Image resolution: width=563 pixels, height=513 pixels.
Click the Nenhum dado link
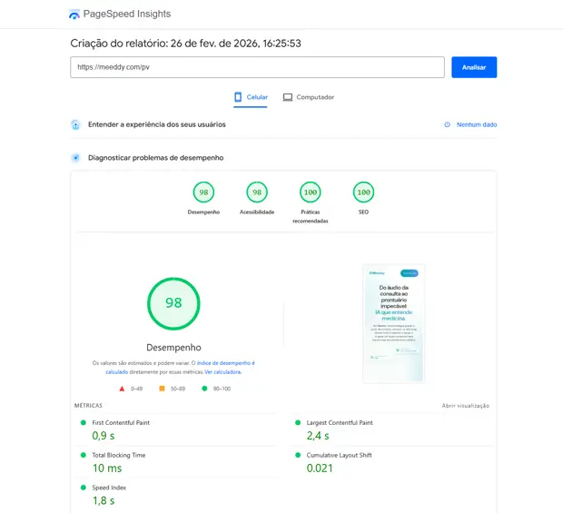point(476,124)
